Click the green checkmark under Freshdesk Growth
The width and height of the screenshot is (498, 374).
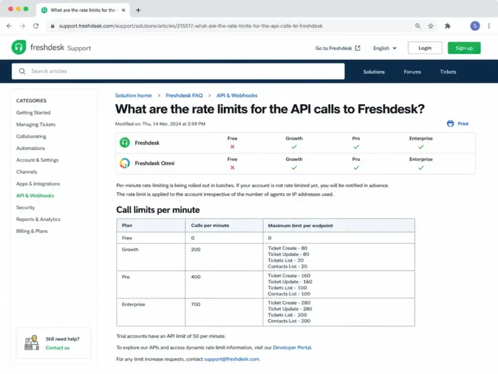[x=294, y=147]
